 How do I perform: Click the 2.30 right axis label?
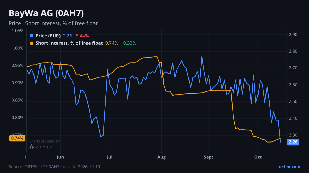293,135
